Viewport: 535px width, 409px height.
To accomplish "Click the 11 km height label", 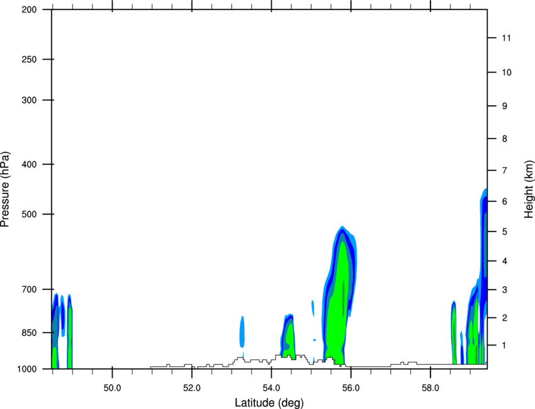I will pos(507,38).
